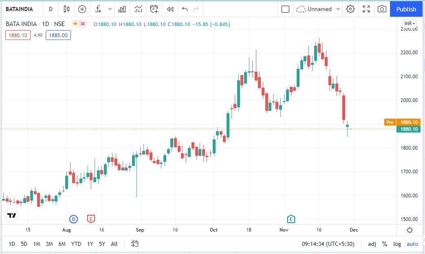Click the earnings E marker in November

tap(291, 219)
